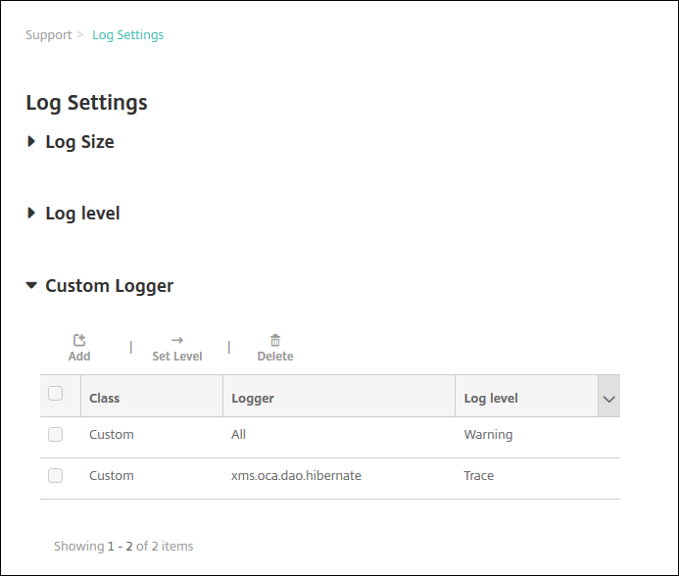Viewport: 679px width, 576px height.
Task: Click the Warning log level cell
Action: (x=488, y=434)
